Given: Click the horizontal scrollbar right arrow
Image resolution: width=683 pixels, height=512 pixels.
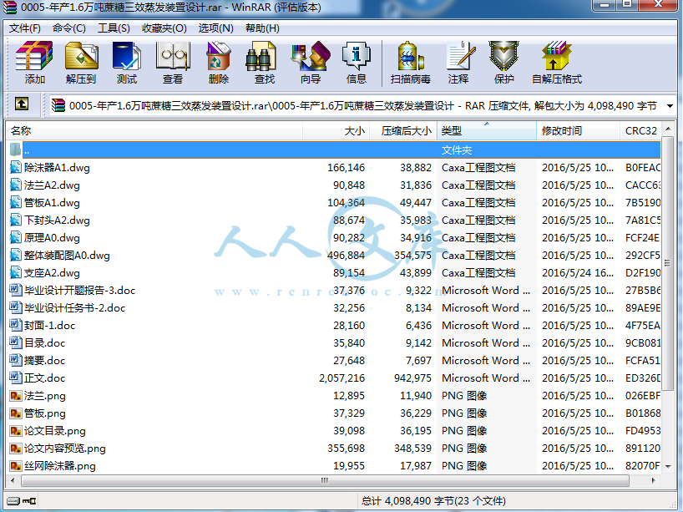Looking at the screenshot, I should click(653, 480).
